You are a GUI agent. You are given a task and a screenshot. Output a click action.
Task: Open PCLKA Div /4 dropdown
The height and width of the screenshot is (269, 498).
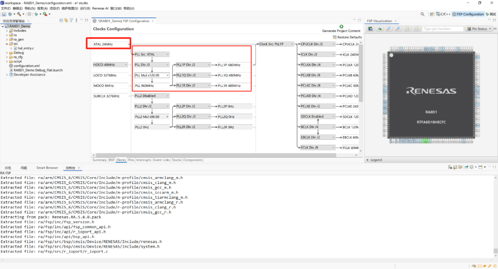click(318, 65)
